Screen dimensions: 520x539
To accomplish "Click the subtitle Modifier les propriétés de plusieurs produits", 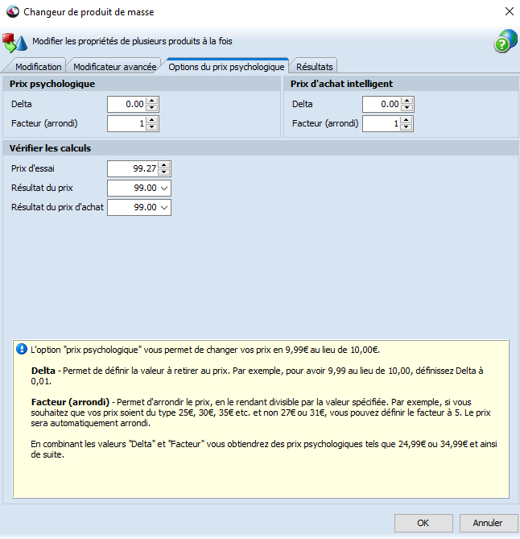I will [132, 41].
